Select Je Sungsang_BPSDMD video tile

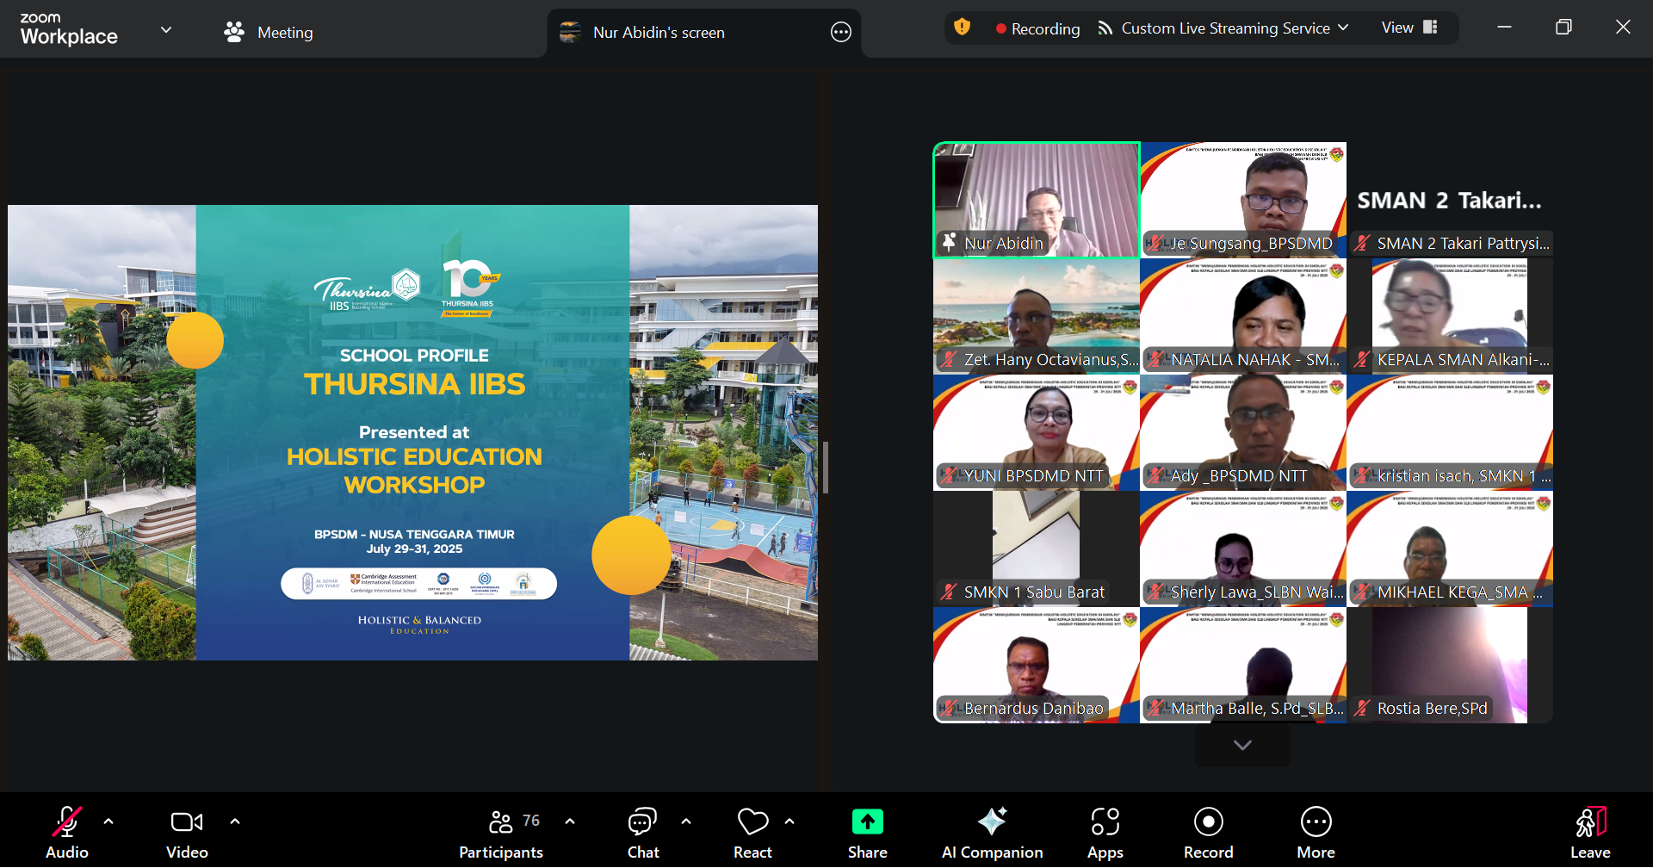coord(1243,200)
